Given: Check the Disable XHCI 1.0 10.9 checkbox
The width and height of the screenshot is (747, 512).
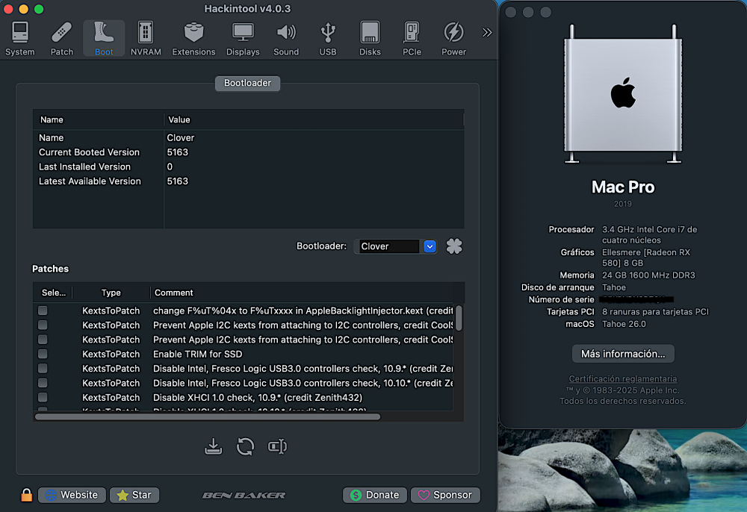Looking at the screenshot, I should (x=43, y=397).
